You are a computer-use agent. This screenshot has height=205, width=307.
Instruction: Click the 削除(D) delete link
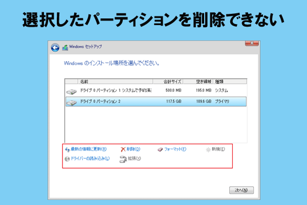pos(134,149)
